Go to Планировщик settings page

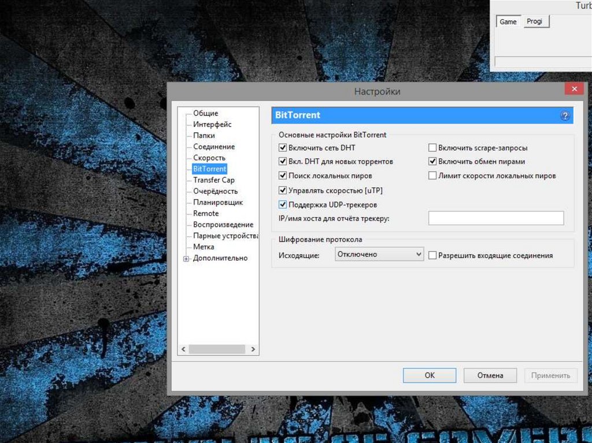(217, 202)
